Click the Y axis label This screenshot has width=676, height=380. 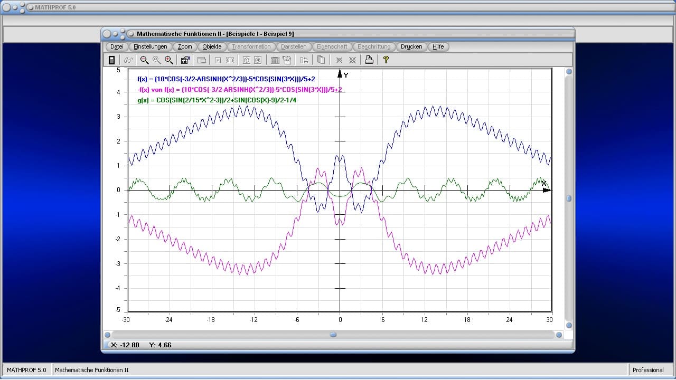(x=345, y=75)
